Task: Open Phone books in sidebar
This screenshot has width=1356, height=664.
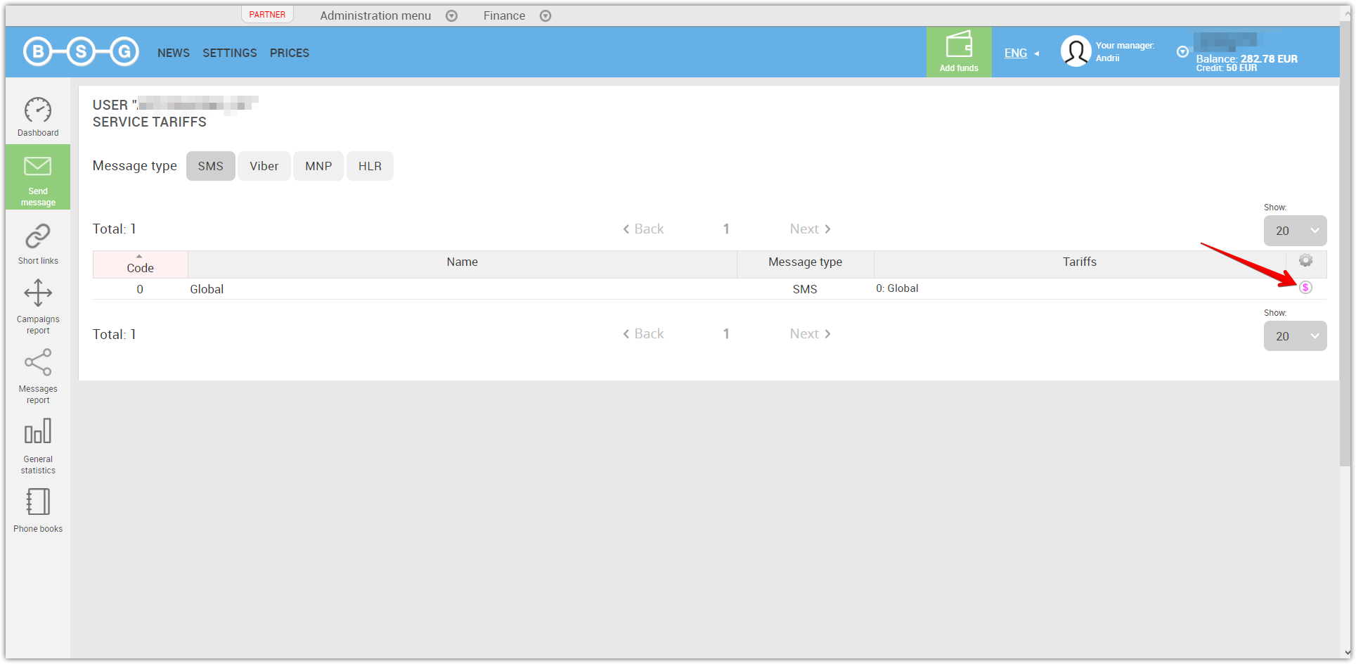Action: coord(38,510)
